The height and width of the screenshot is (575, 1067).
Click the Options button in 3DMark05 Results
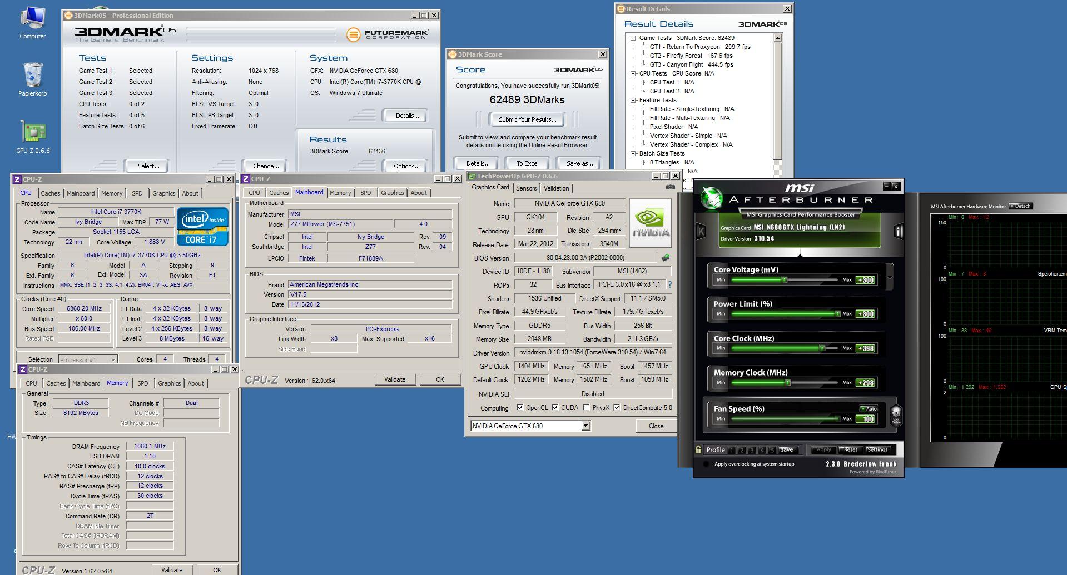point(406,166)
